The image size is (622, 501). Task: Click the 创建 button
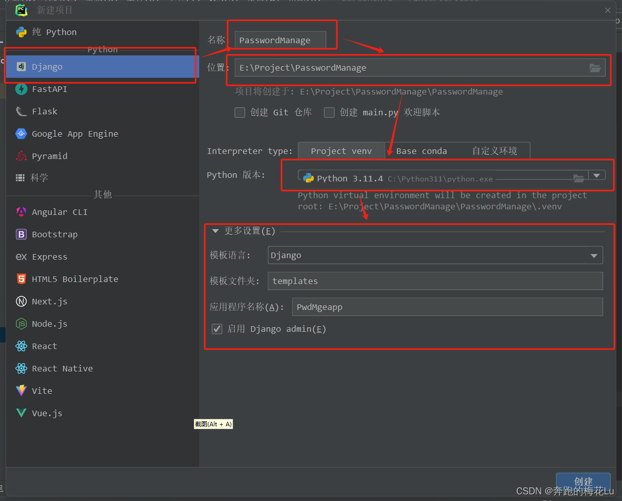tap(583, 481)
